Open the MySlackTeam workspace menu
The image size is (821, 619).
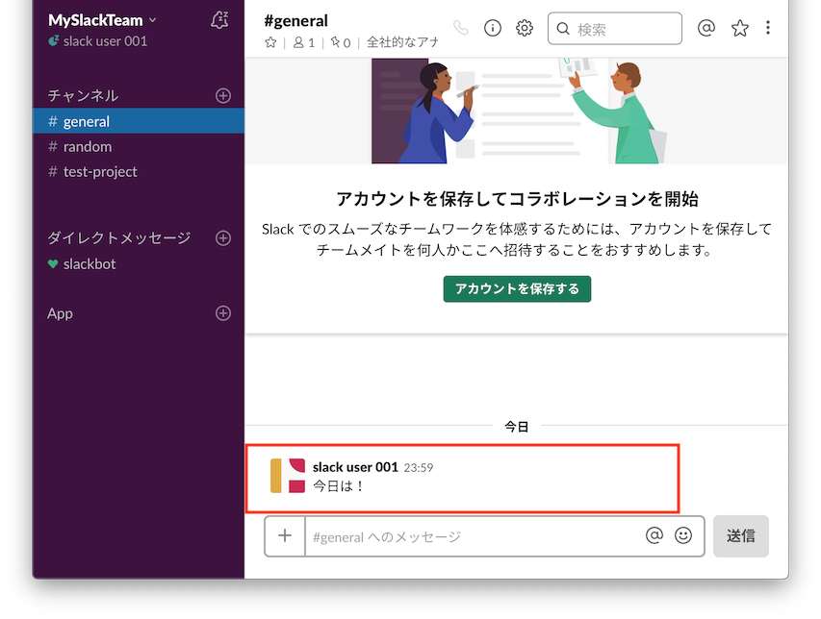tap(102, 20)
